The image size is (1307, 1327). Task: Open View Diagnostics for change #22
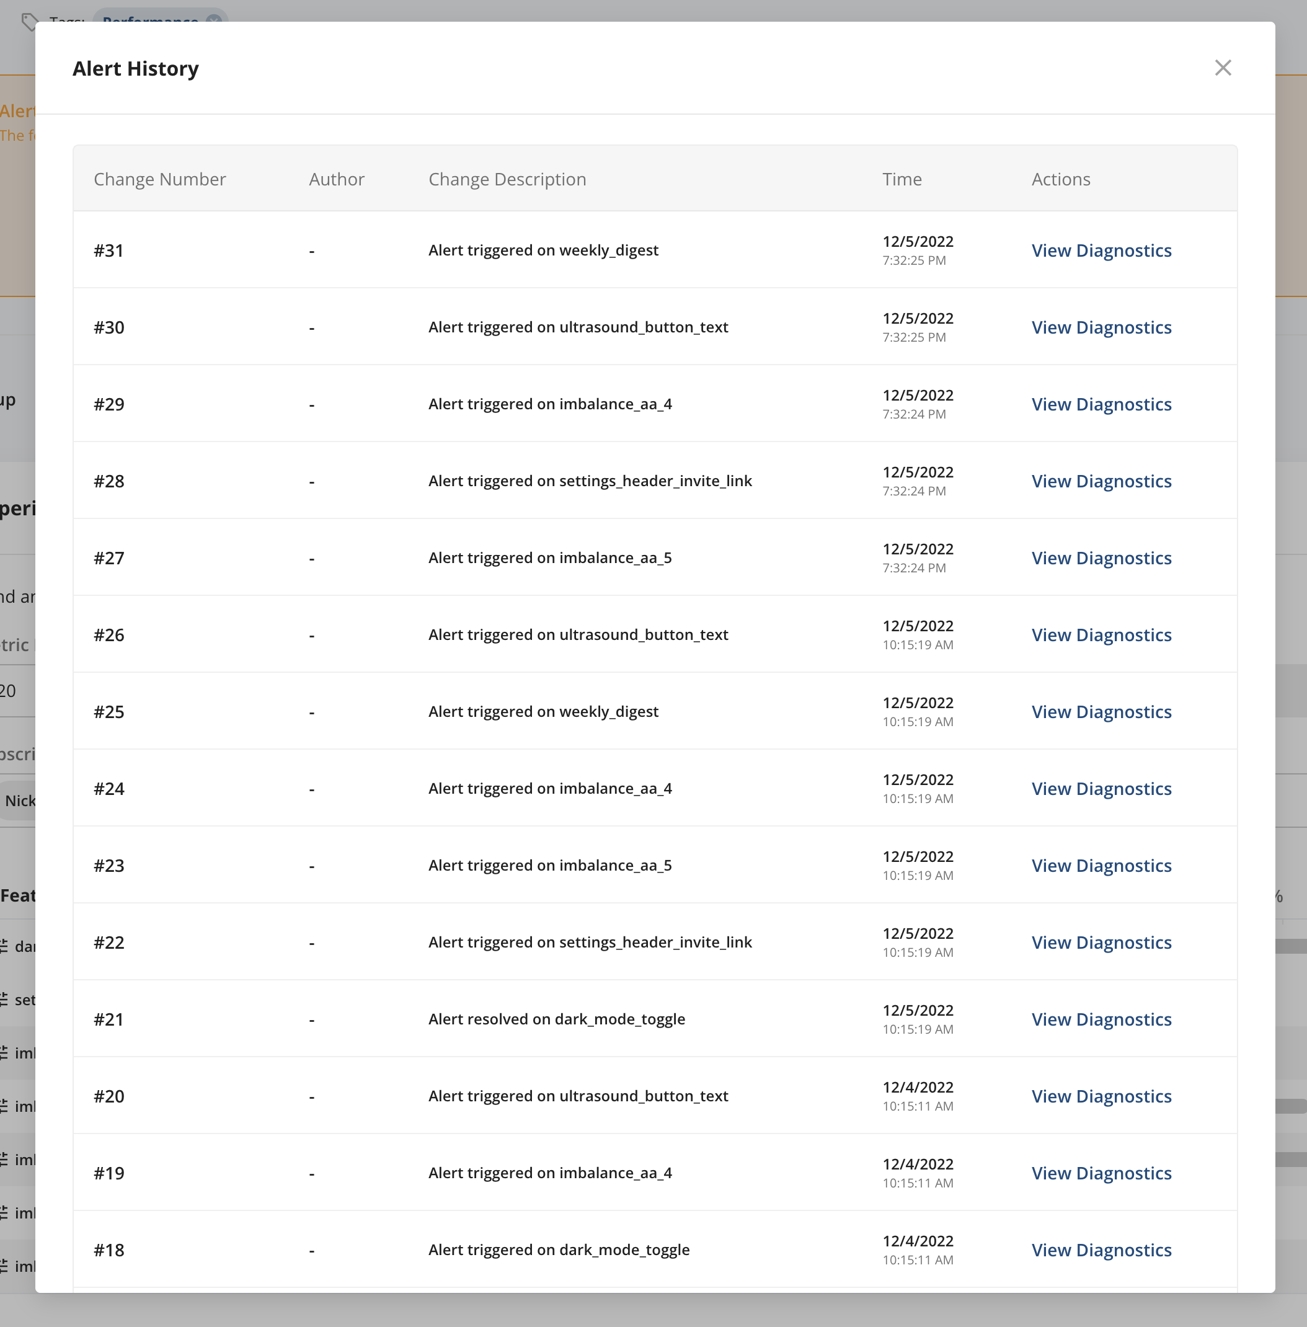[x=1101, y=942]
